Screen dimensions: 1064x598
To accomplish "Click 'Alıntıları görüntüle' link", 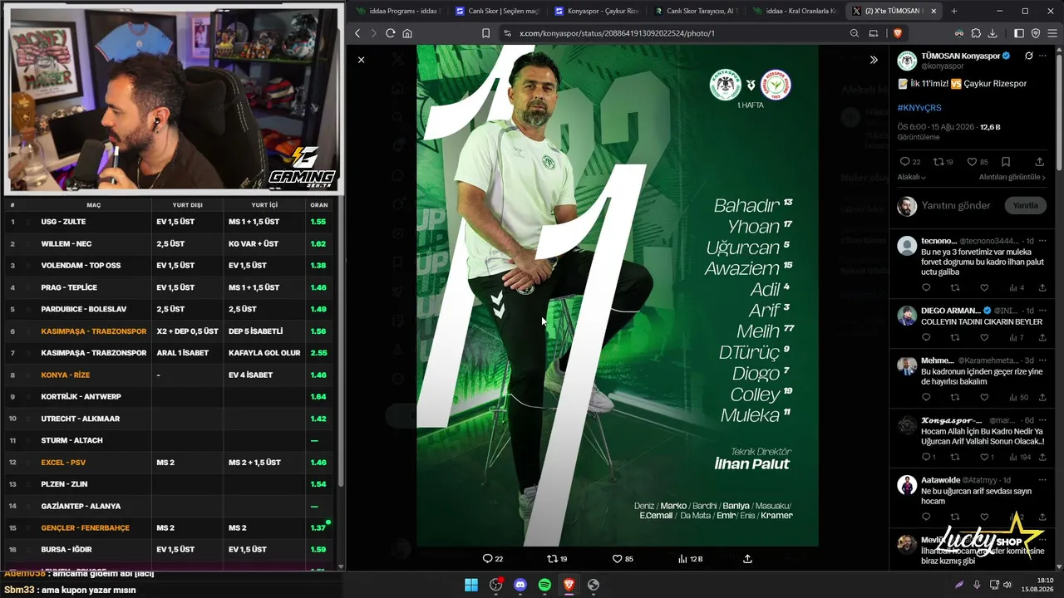I will pyautogui.click(x=1012, y=177).
